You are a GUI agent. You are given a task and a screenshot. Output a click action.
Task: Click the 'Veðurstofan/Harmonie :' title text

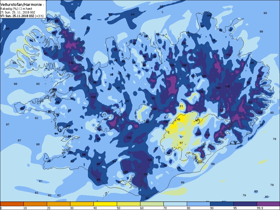(x=22, y=5)
